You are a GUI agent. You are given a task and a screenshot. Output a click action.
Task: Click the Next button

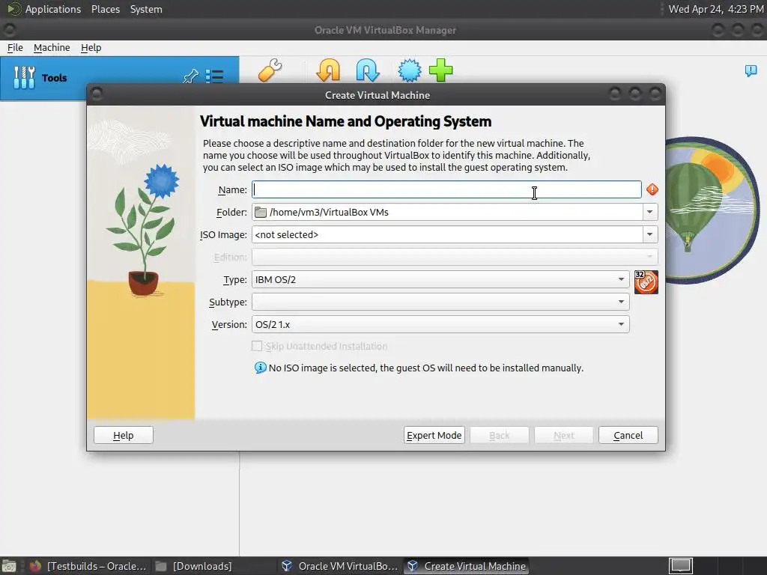[x=563, y=435]
